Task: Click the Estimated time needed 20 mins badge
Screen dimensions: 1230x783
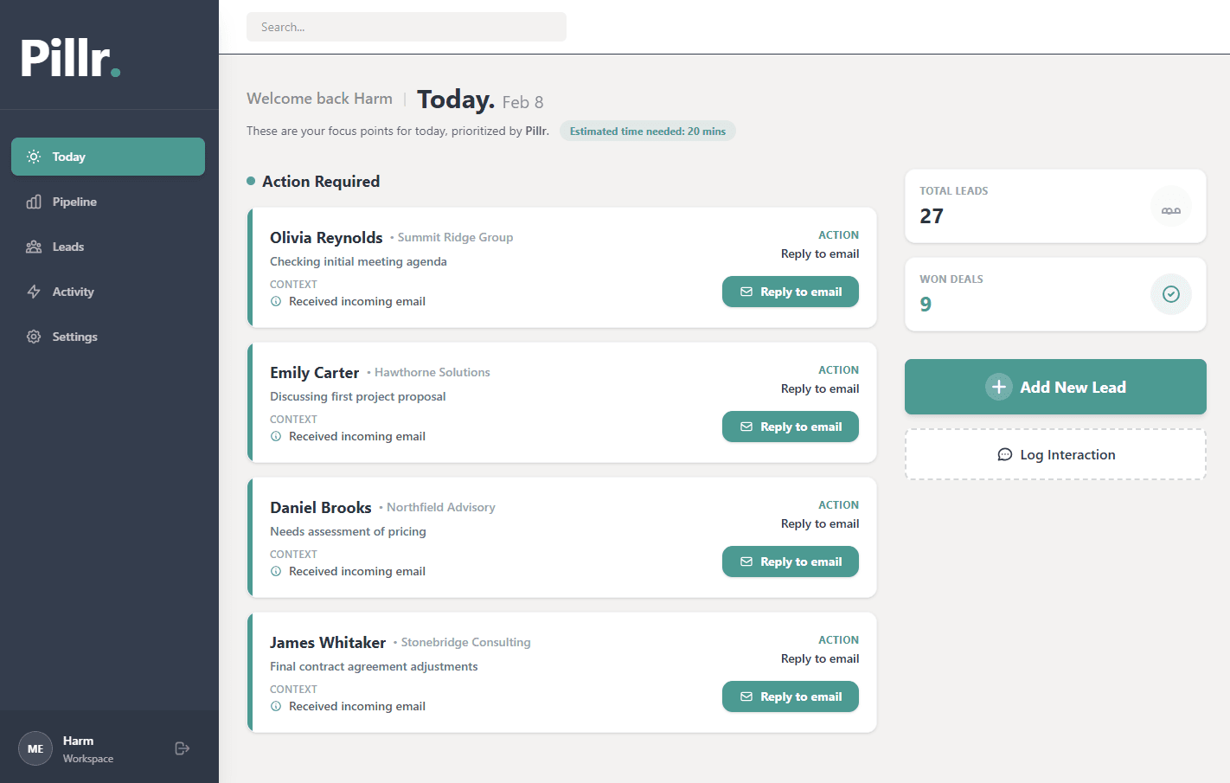Action: click(x=647, y=131)
